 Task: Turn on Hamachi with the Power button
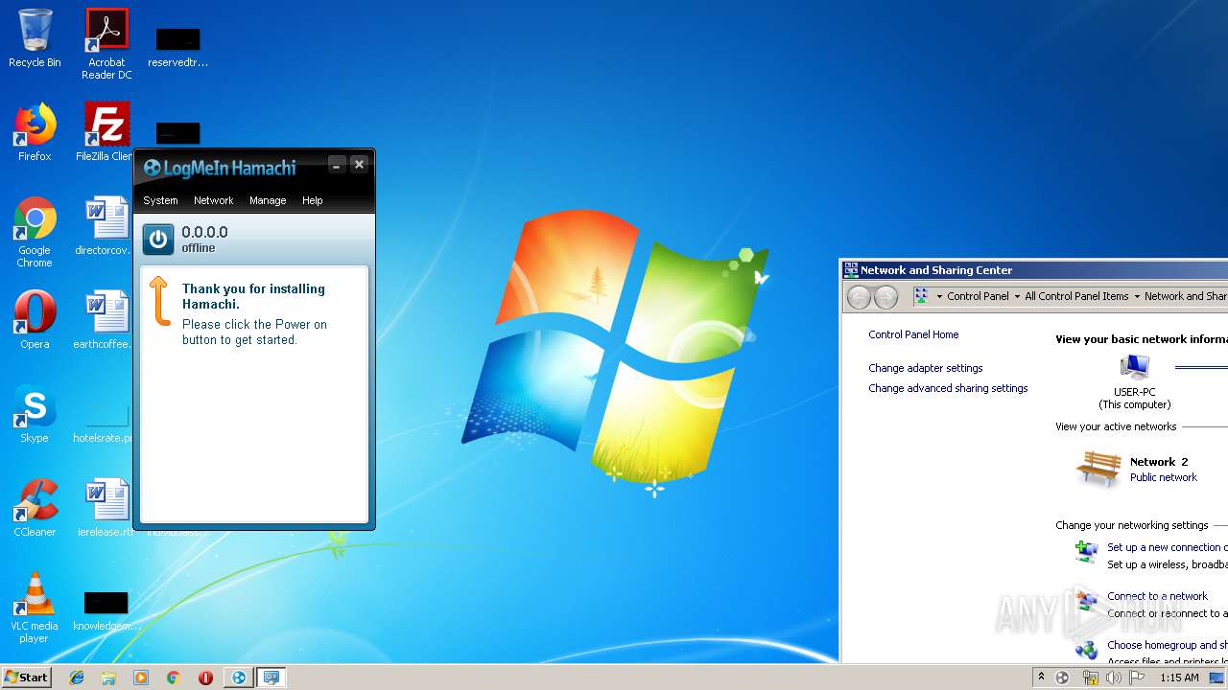[158, 240]
